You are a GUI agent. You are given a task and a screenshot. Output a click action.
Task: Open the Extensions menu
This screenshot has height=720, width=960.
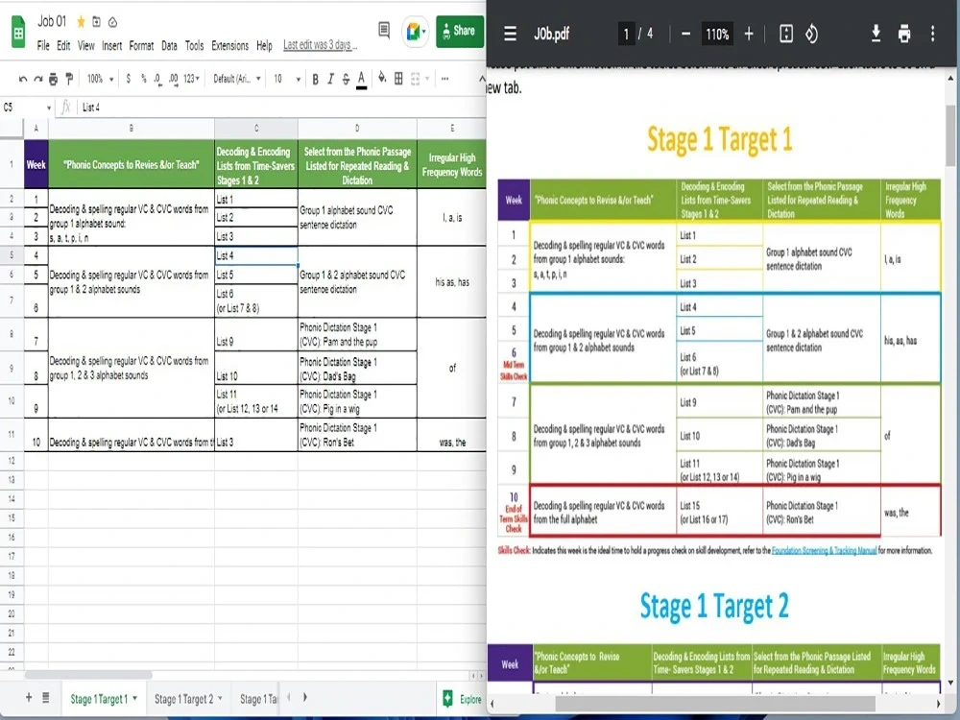coord(229,45)
